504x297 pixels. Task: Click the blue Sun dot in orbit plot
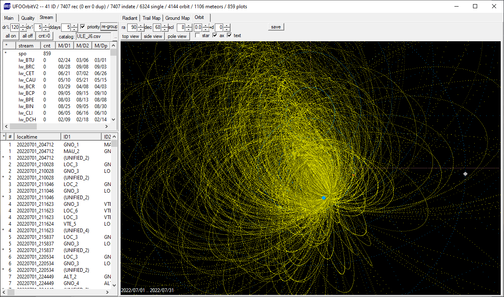click(x=324, y=198)
